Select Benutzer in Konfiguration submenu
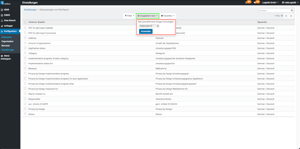 click(x=6, y=46)
